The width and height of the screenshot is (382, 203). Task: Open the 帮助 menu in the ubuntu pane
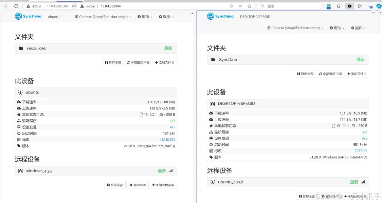[x=145, y=17]
